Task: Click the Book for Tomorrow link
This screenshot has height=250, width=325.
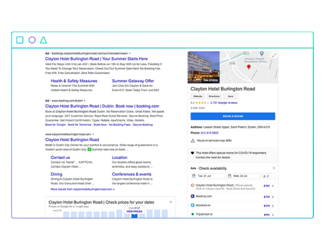Action: coord(80,125)
